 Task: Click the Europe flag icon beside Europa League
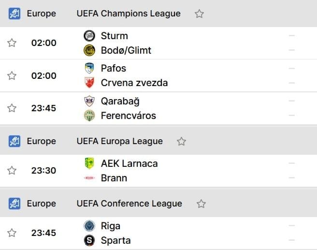14,141
